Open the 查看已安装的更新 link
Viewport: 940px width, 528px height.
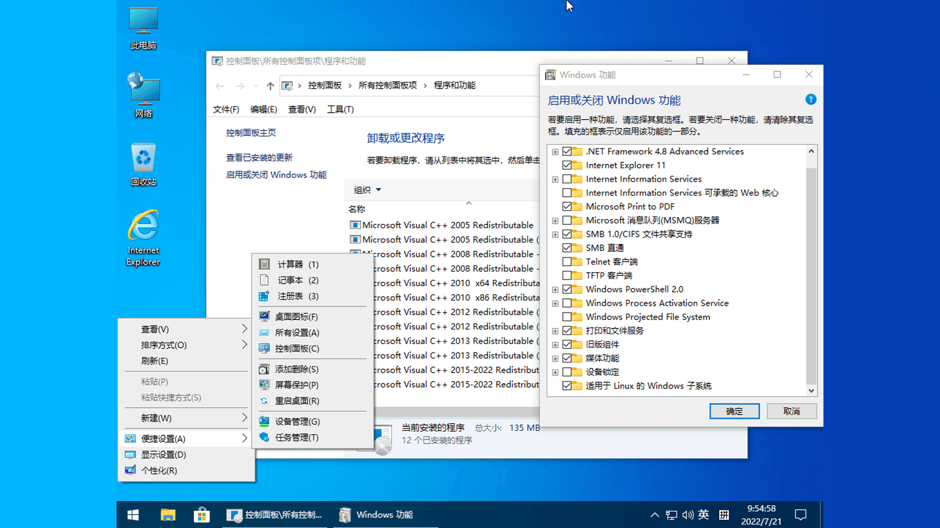259,157
